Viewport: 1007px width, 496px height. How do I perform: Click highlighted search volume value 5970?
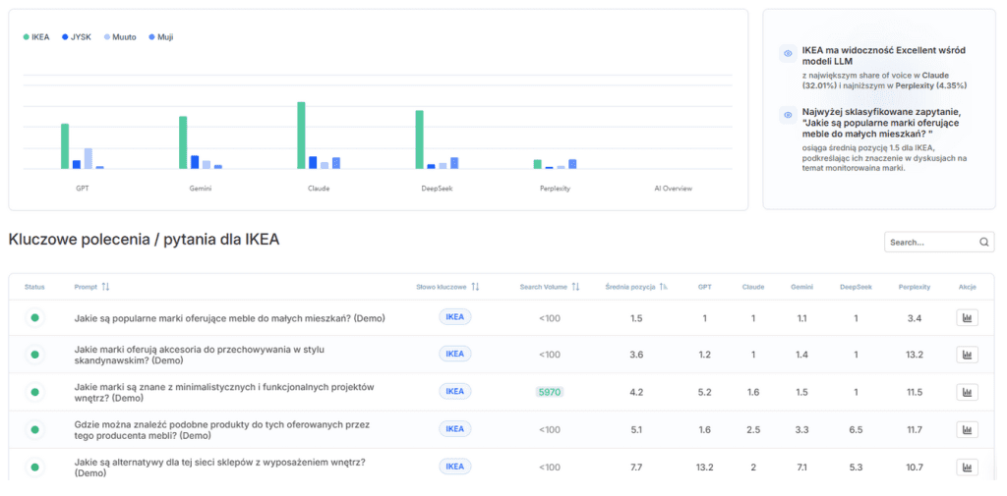tap(550, 392)
